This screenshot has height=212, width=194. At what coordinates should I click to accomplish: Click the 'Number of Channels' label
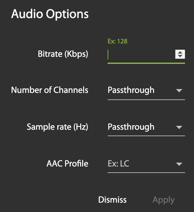[x=50, y=90]
